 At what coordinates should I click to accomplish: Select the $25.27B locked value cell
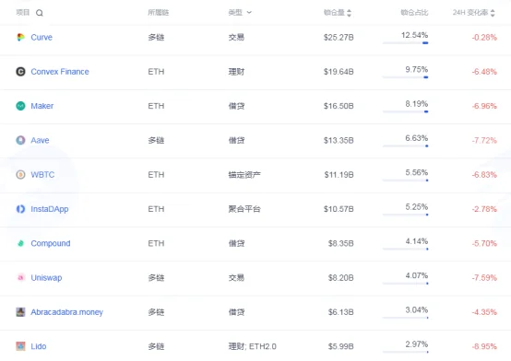pyautogui.click(x=339, y=38)
